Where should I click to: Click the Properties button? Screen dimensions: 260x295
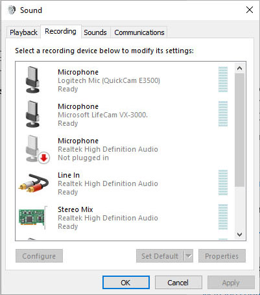pyautogui.click(x=222, y=256)
